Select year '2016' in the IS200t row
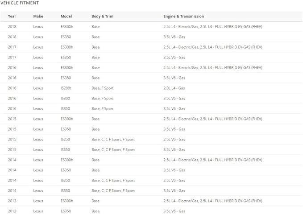 point(12,88)
